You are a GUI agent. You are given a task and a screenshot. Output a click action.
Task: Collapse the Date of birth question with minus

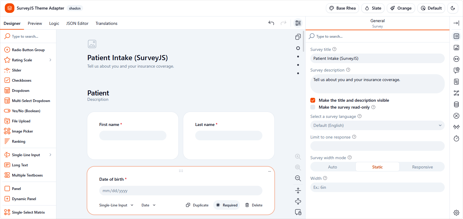click(270, 171)
